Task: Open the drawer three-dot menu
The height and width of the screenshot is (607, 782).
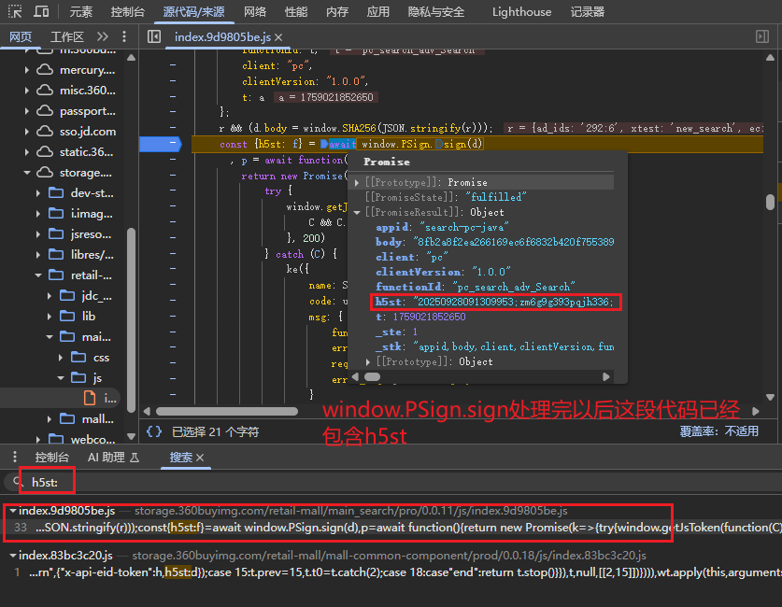Action: (14, 457)
